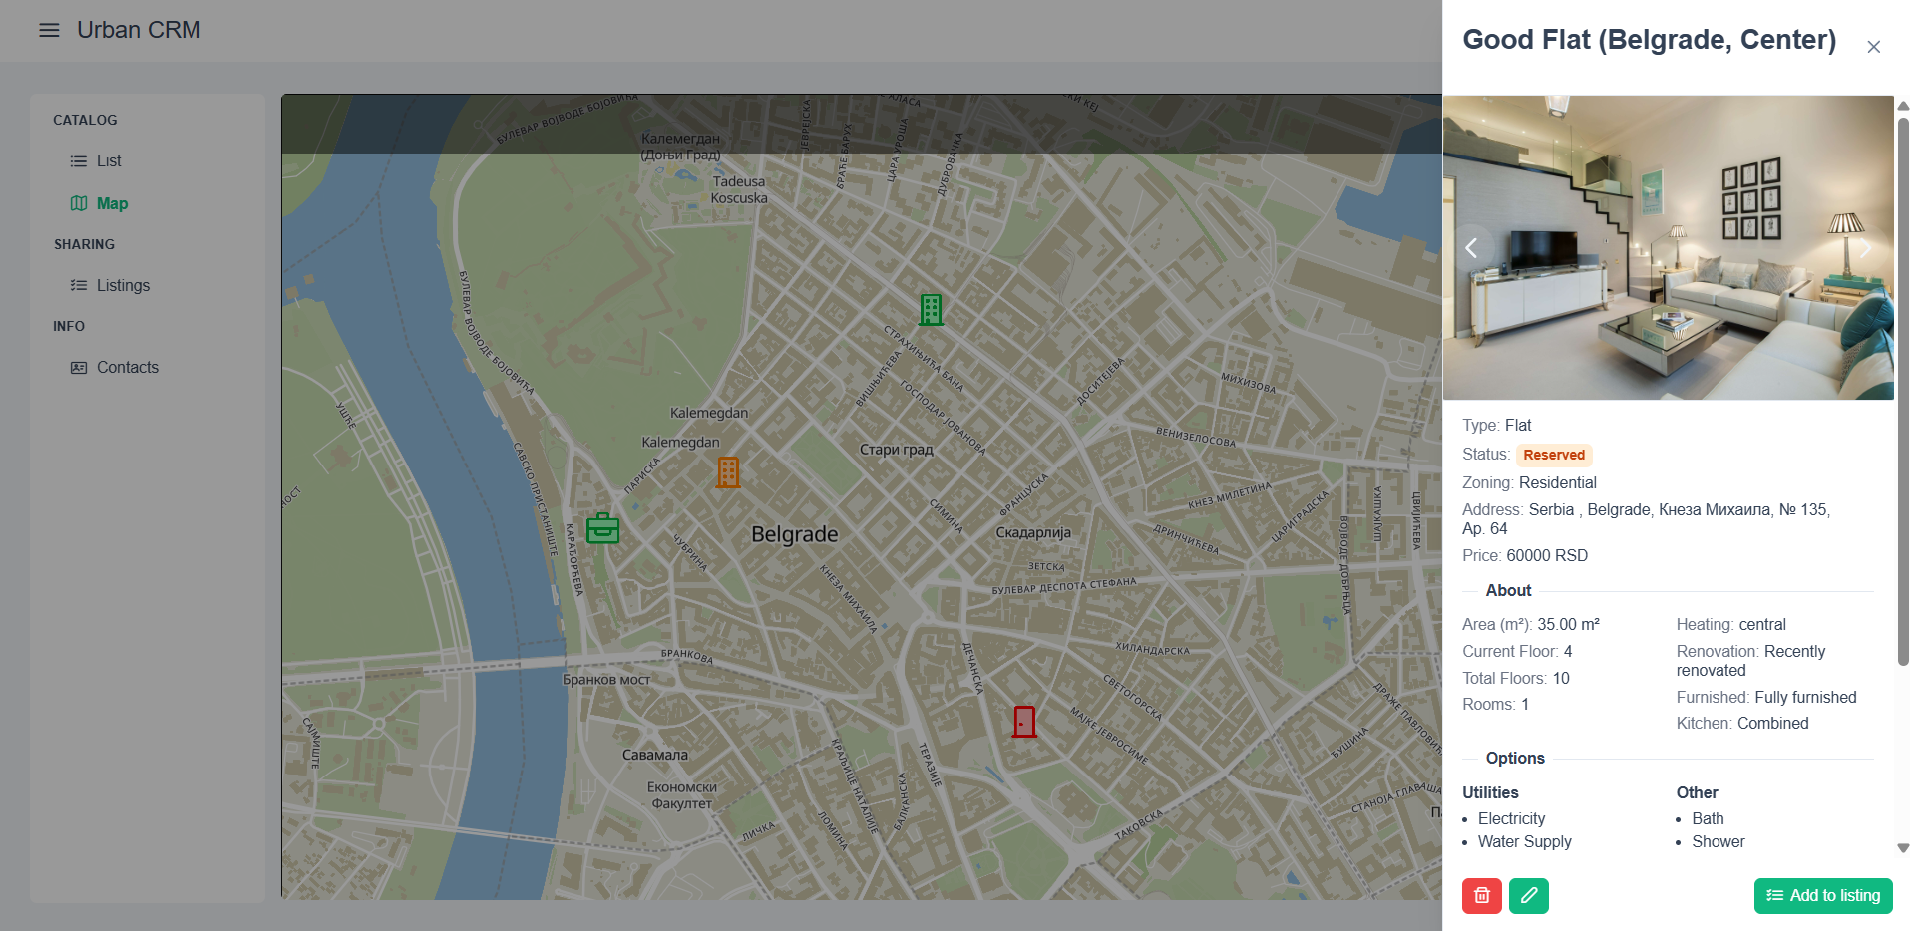Click the orange building marker on map

[728, 471]
